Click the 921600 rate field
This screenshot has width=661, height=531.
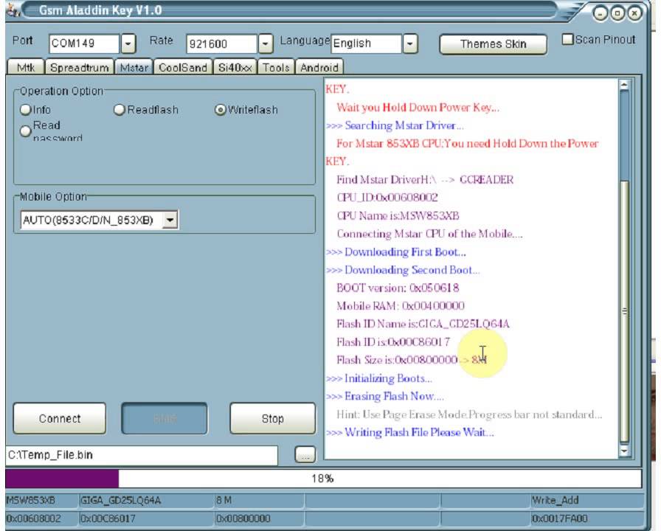coord(222,44)
